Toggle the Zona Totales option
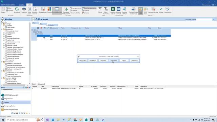The height and width of the screenshot is (122, 217). [75, 13]
